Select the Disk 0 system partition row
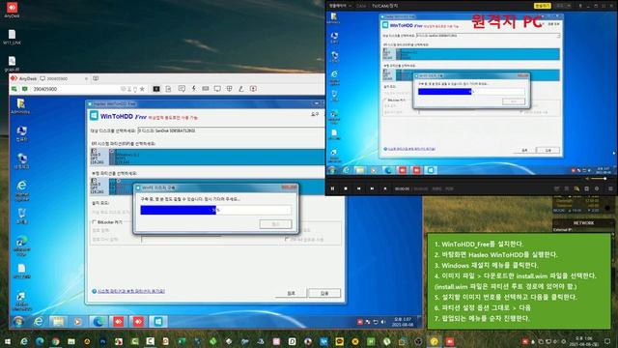618x348 pixels. pos(209,157)
